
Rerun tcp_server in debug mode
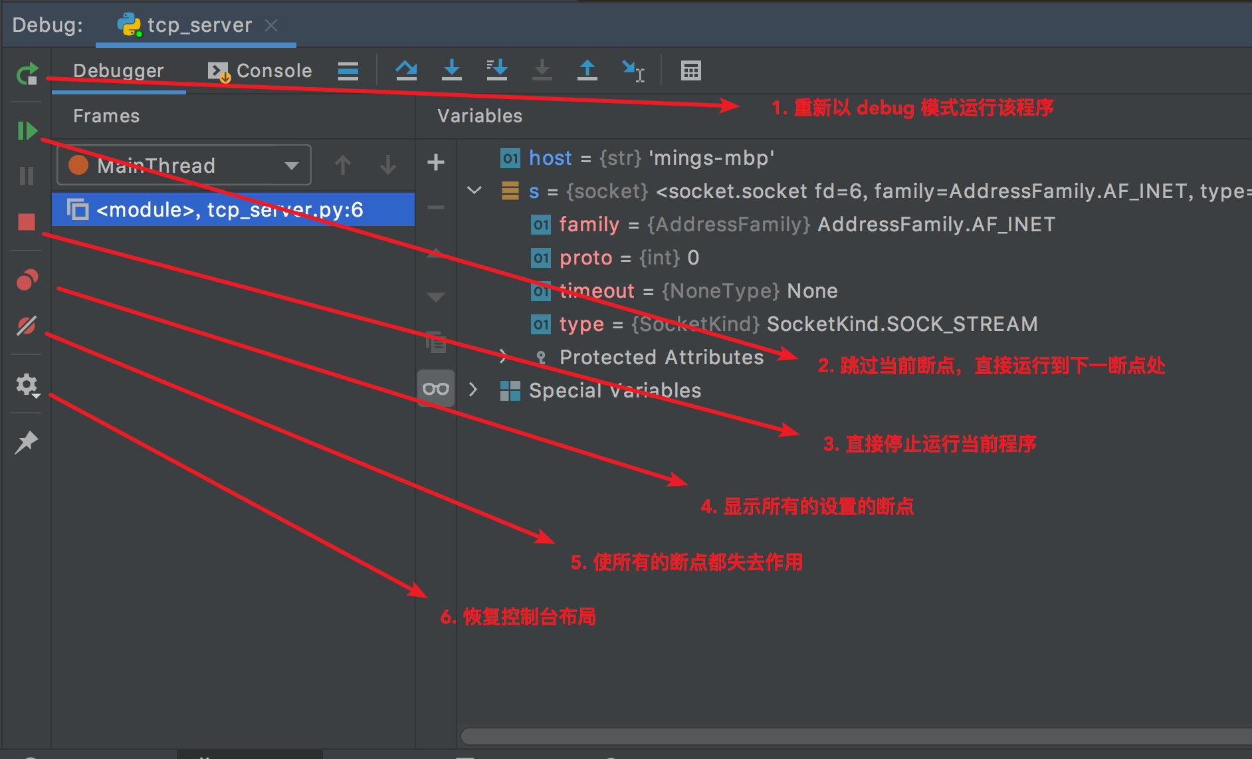tap(27, 73)
